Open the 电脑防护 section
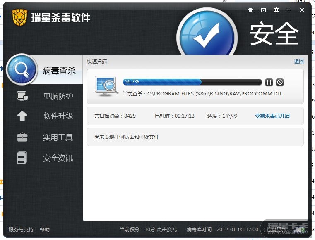 (x=58, y=96)
